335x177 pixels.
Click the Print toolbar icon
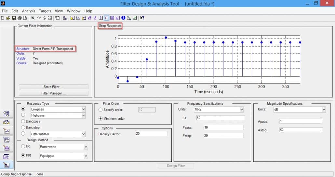tap(20, 18)
